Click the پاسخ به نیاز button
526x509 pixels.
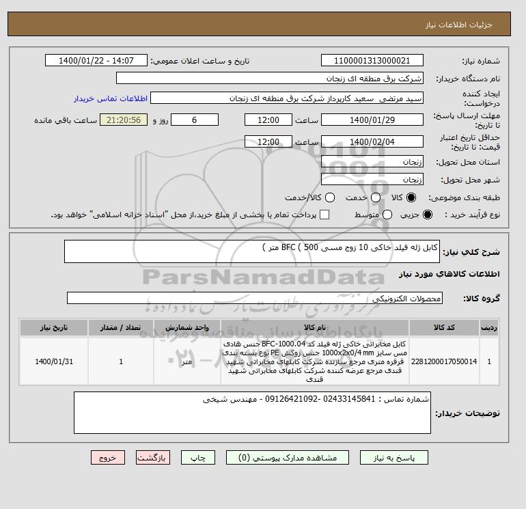(x=394, y=458)
